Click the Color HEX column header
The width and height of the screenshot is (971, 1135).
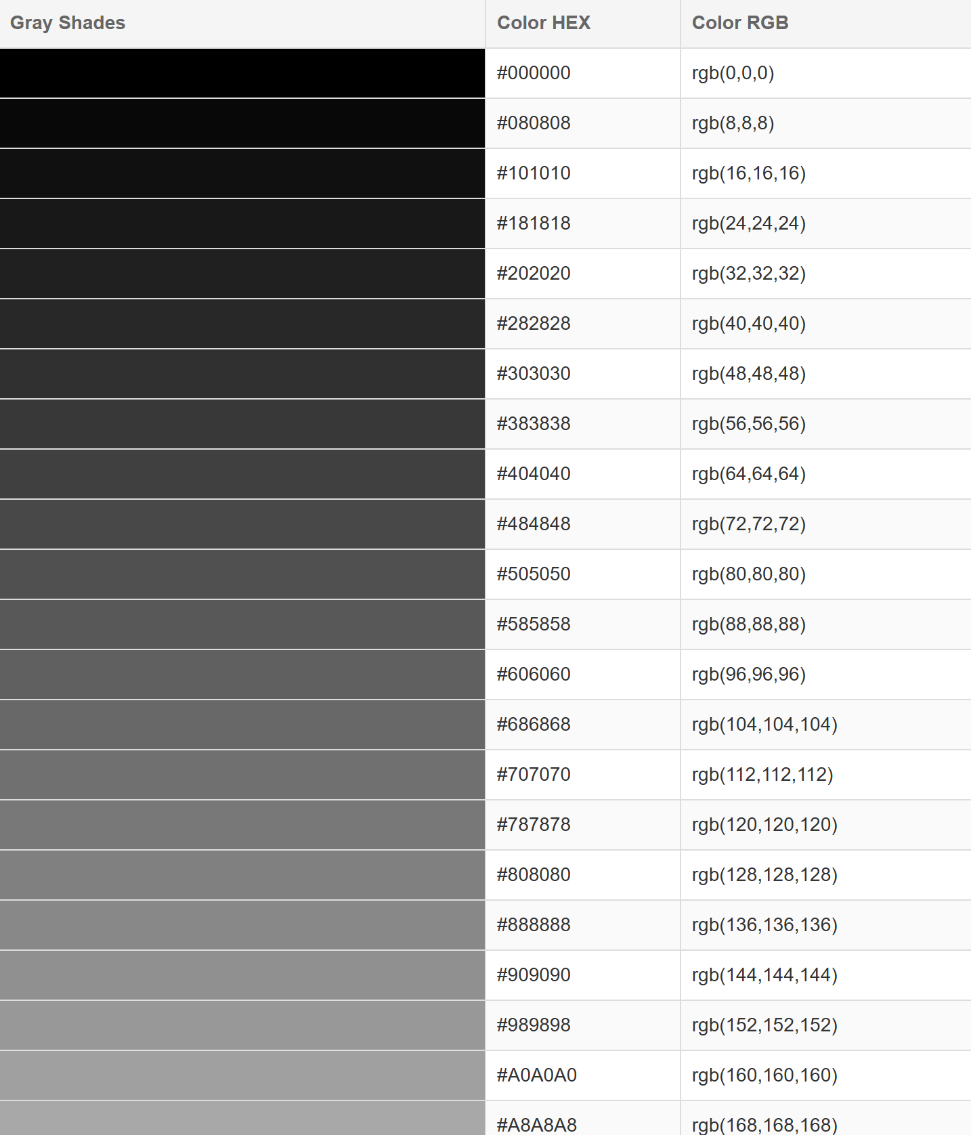pyautogui.click(x=544, y=23)
